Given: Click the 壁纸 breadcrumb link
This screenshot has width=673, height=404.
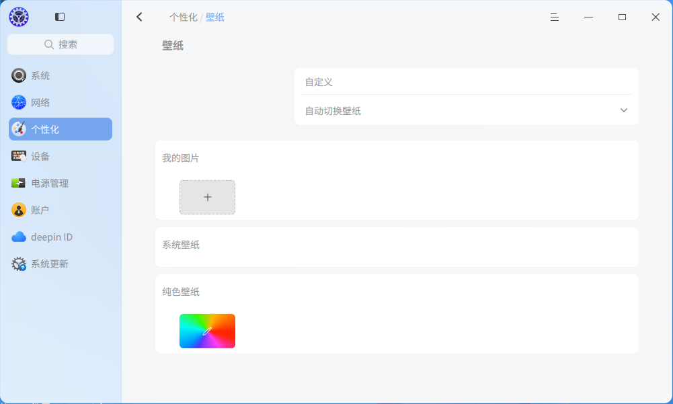Looking at the screenshot, I should point(215,17).
